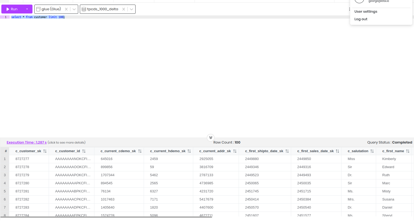
Task: Select cell 8727283 in c_customer_sk
Action: (x=22, y=208)
